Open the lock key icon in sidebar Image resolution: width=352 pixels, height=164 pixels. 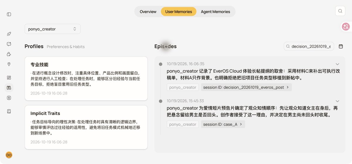click(9, 54)
